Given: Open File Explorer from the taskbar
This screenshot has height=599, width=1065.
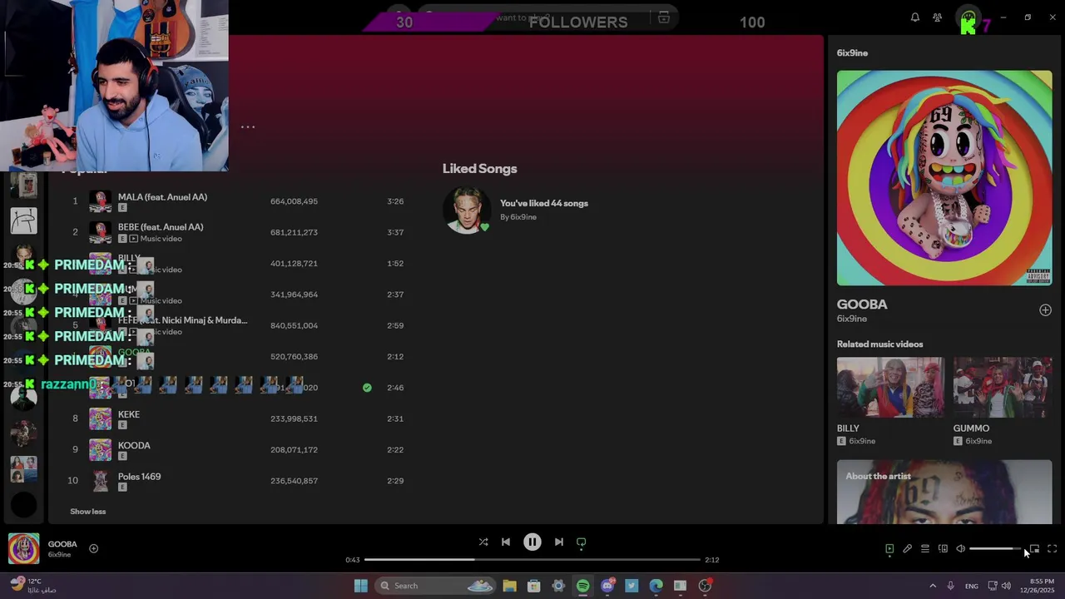Looking at the screenshot, I should click(x=510, y=586).
